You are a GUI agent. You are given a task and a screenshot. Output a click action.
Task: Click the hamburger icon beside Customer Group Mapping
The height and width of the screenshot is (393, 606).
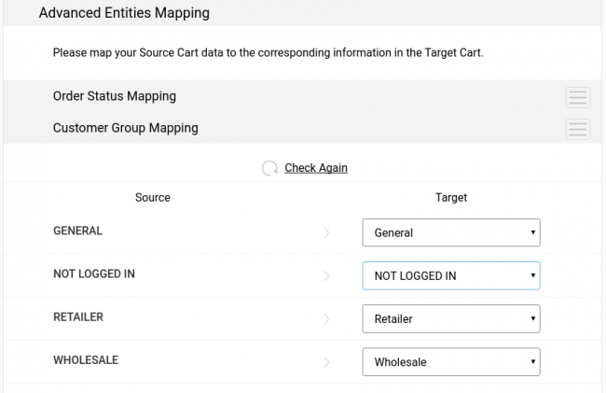click(578, 129)
